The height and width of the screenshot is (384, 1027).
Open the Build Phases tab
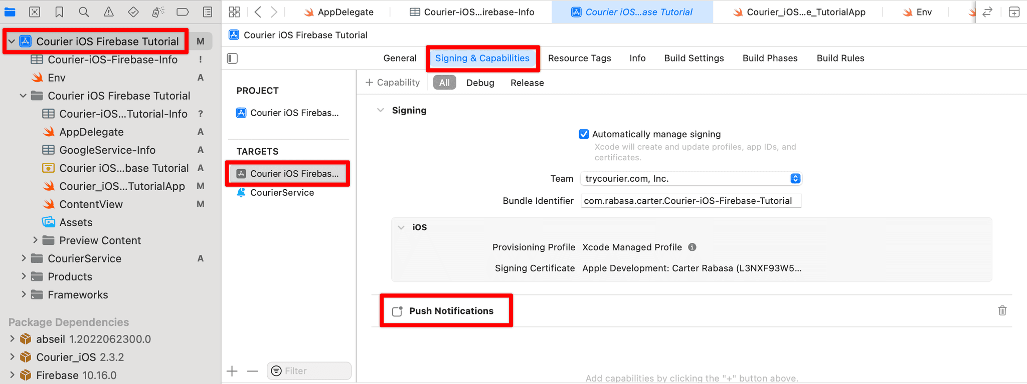(x=770, y=58)
